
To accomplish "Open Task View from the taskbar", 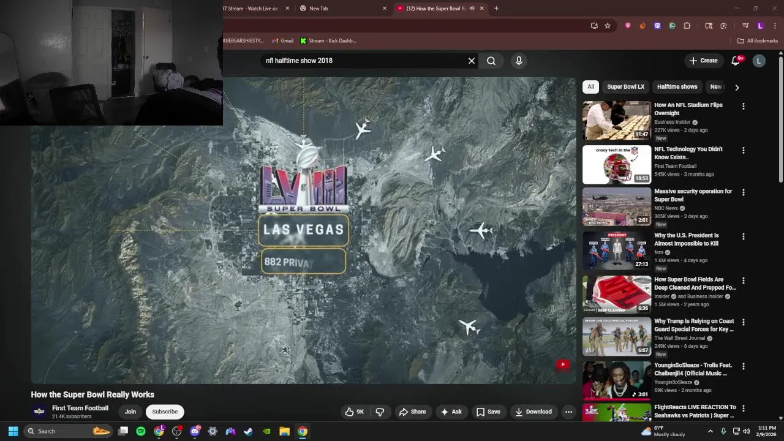I will click(x=123, y=431).
